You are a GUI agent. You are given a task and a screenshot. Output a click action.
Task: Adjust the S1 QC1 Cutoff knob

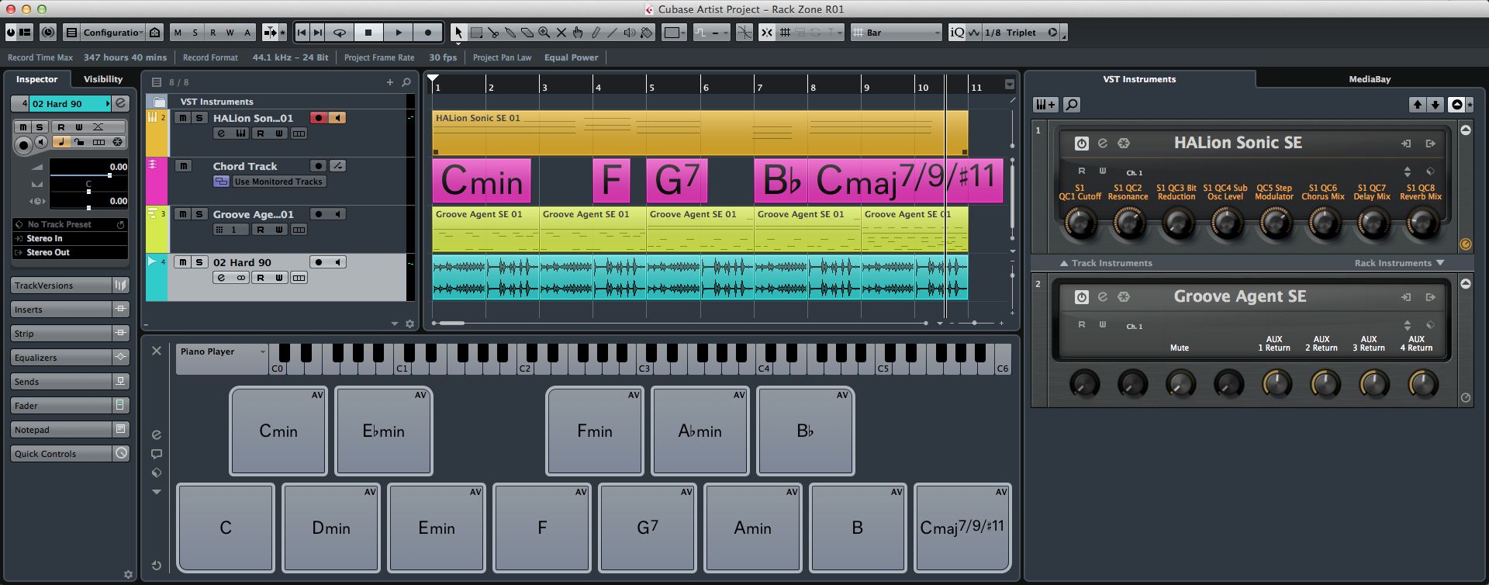[x=1080, y=223]
